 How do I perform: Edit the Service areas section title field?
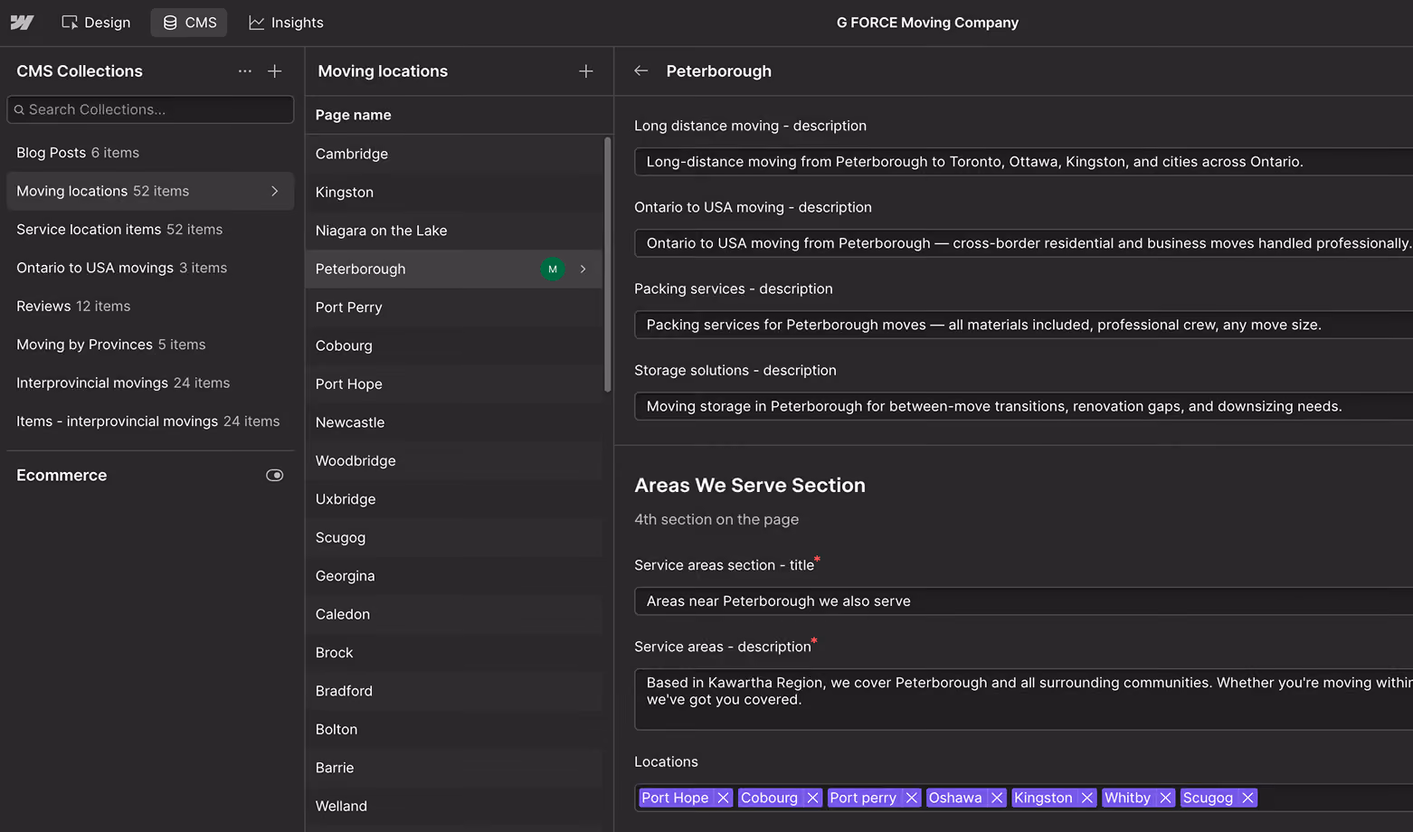coord(1023,601)
